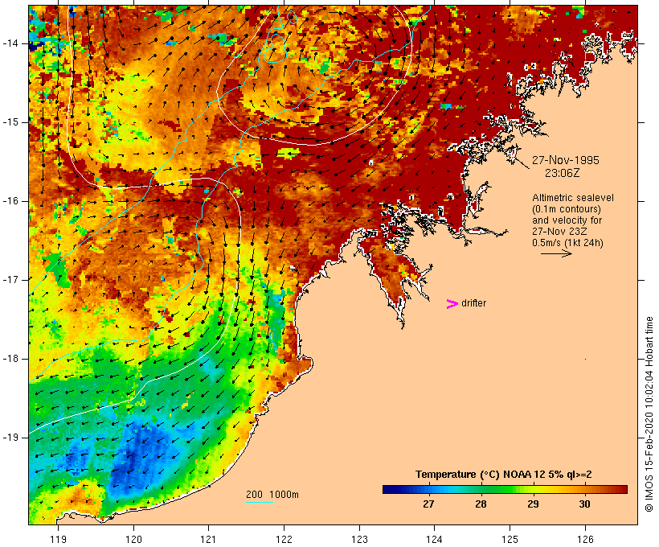The width and height of the screenshot is (659, 547).
Task: Click the 123 longitude axis label
Action: [359, 539]
